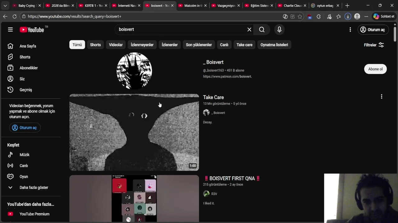398x223 pixels.
Task: Select the Videolar filter chip
Action: pos(116,45)
